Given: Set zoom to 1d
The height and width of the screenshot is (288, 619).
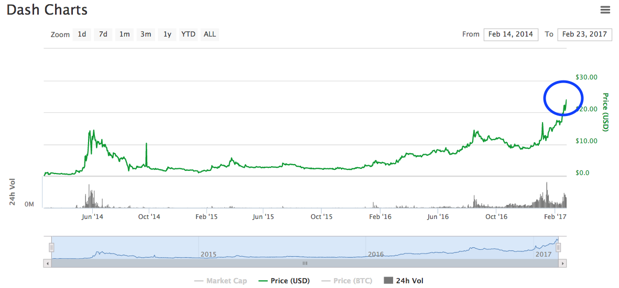Looking at the screenshot, I should click(82, 34).
